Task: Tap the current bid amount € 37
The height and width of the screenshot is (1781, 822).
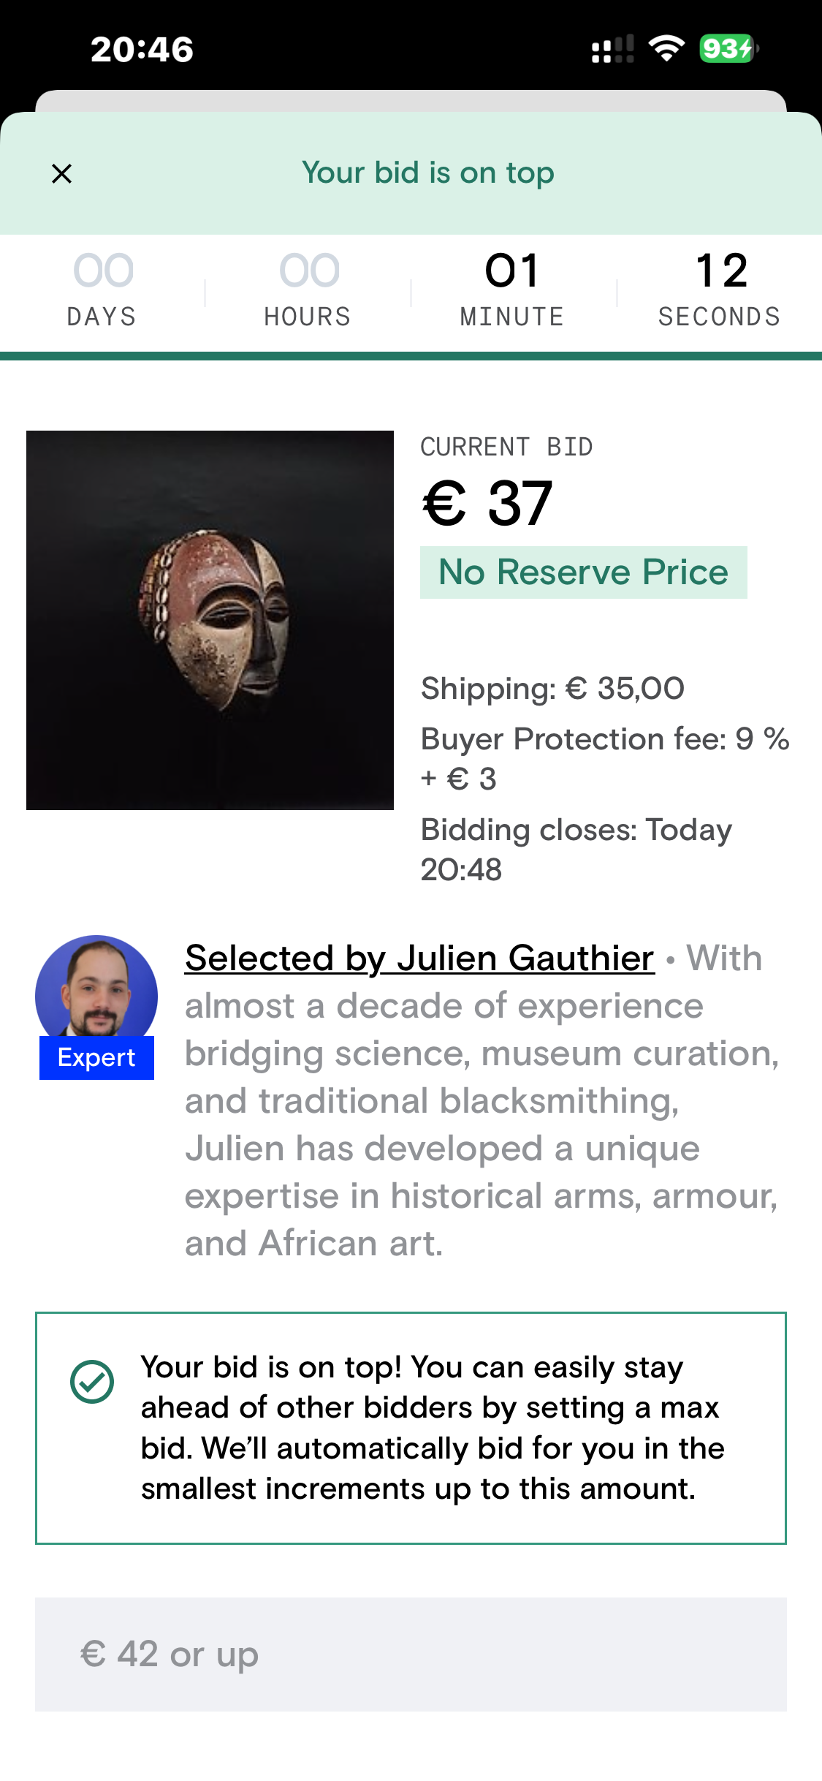Action: [487, 503]
